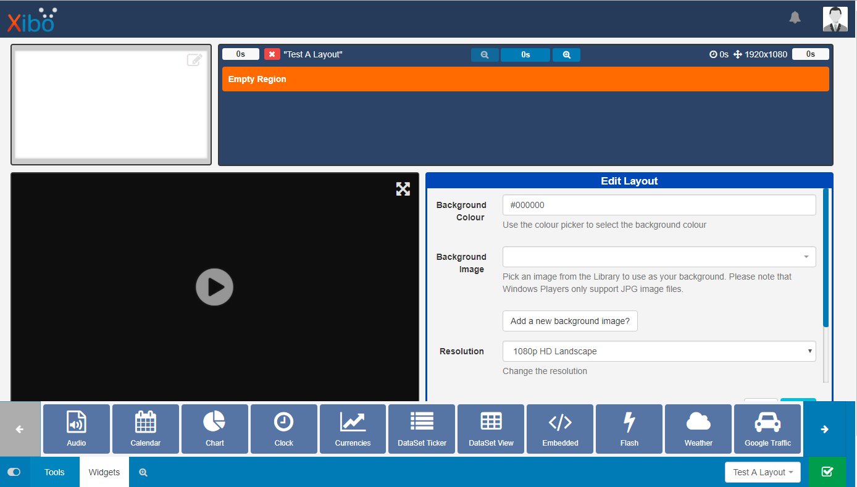Screen dimensions: 857x487
Task: Open the Resolution dropdown
Action: click(x=659, y=351)
